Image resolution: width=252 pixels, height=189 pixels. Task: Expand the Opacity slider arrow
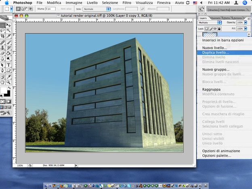[246, 23]
